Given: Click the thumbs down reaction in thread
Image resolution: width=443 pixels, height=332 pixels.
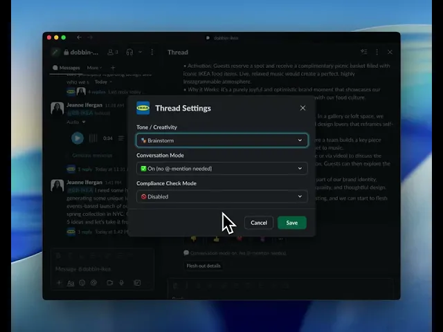Looking at the screenshot, I should (x=194, y=239).
